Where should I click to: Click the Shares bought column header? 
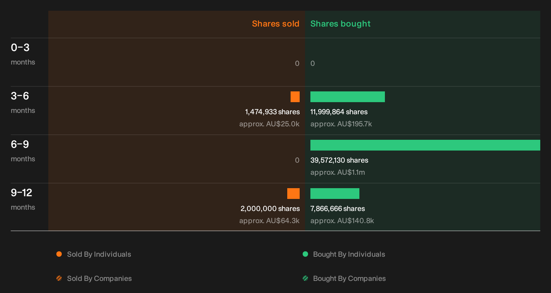340,24
